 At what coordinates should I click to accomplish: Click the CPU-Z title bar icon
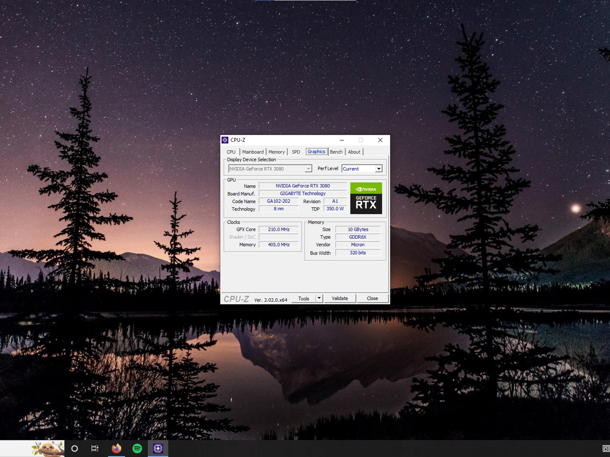point(225,140)
